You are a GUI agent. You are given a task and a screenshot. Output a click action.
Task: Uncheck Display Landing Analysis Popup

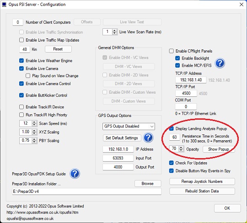172,128
